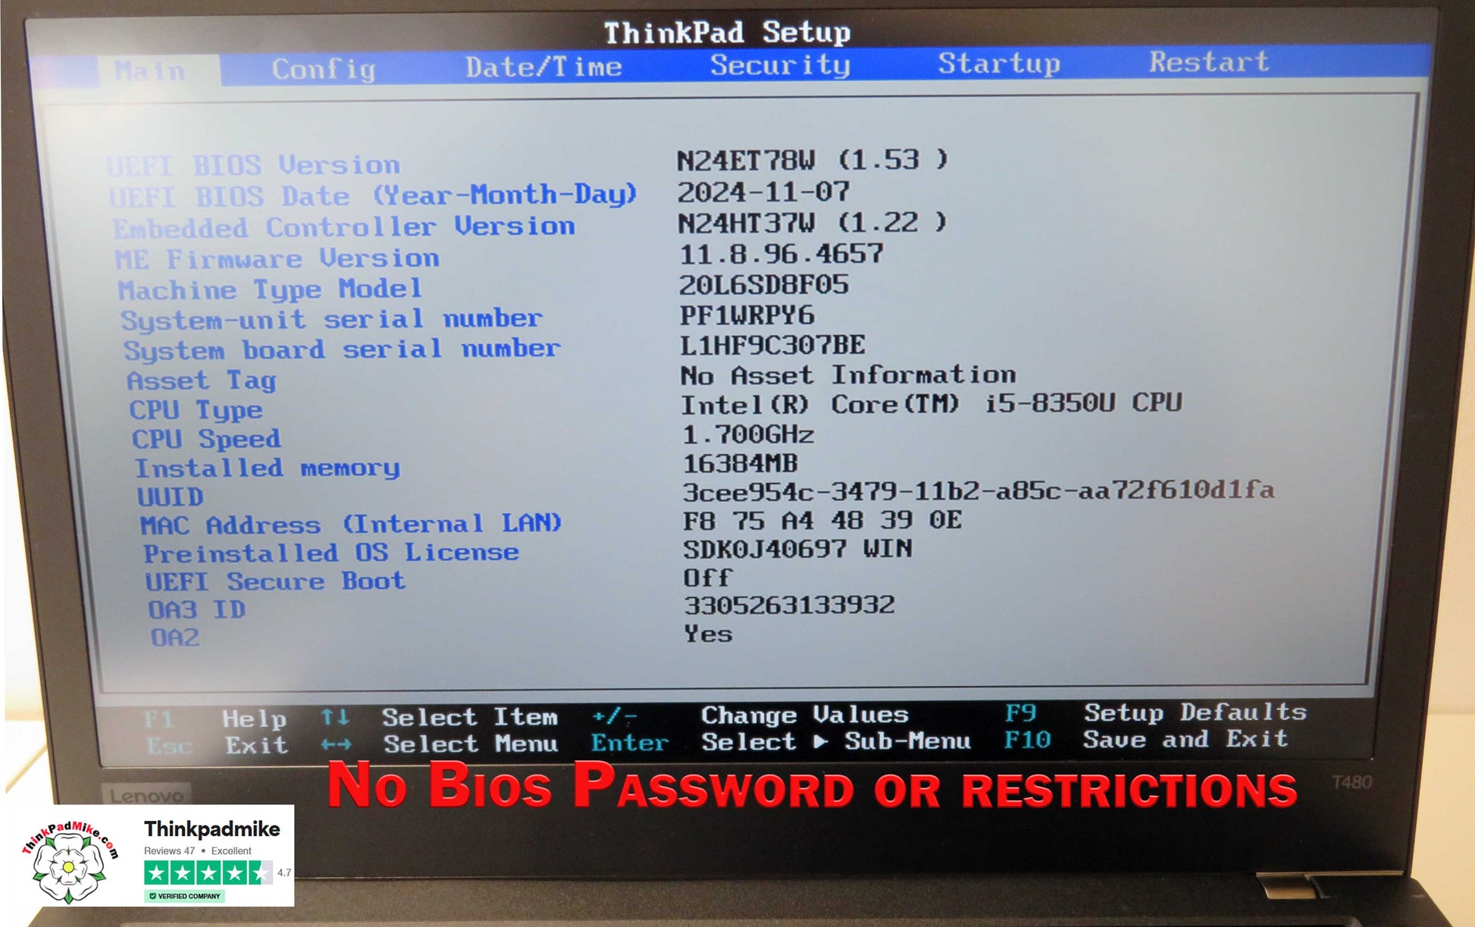Image resolution: width=1475 pixels, height=927 pixels.
Task: Click the Enter key hint
Action: 630,743
